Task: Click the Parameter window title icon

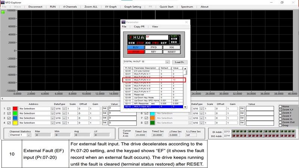Action: pos(124,22)
